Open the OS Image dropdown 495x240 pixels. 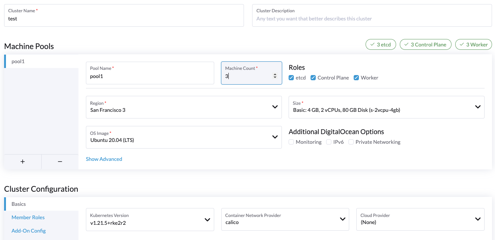point(184,137)
